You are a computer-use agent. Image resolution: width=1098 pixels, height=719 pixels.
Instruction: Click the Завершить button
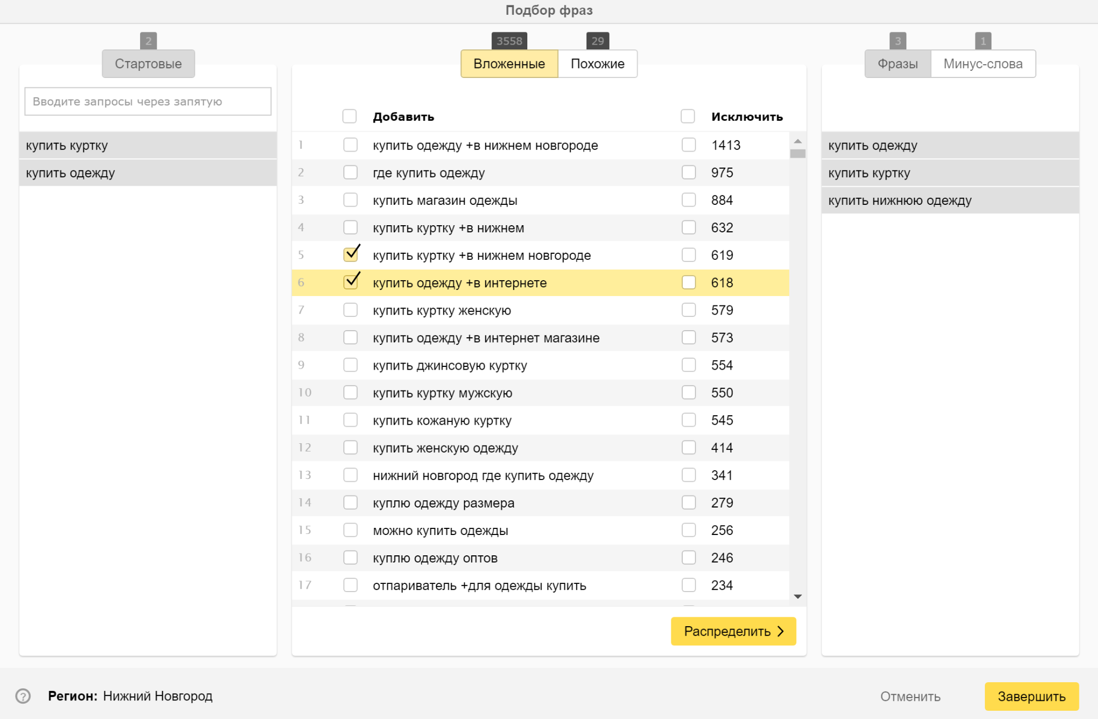click(x=1031, y=696)
